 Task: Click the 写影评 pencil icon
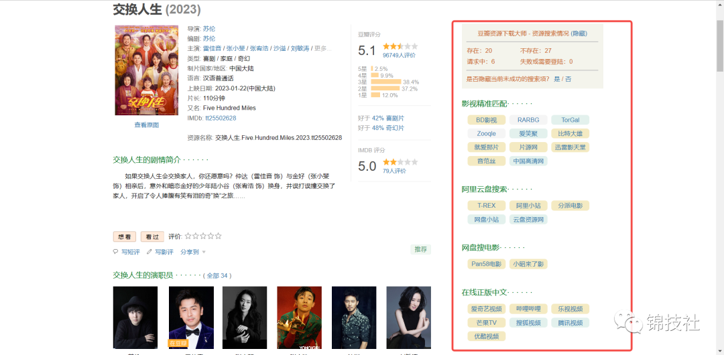pyautogui.click(x=149, y=252)
